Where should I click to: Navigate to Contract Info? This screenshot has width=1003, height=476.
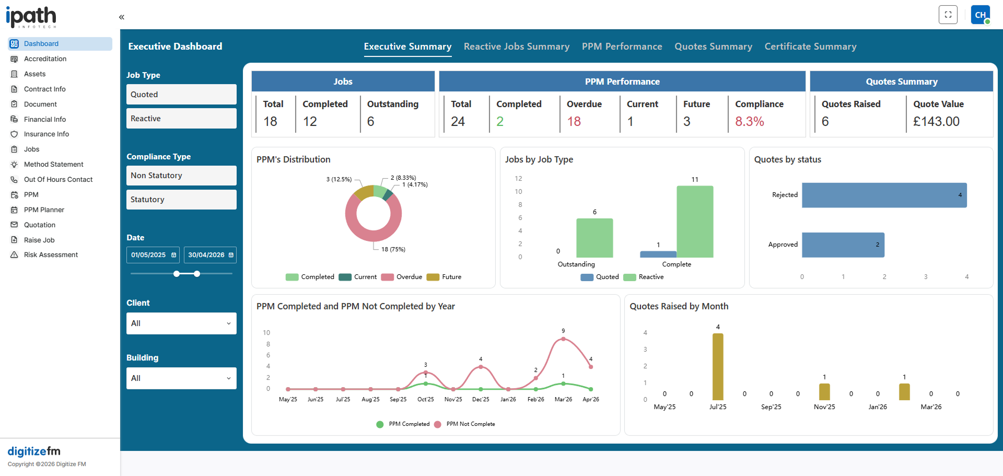coord(60,89)
